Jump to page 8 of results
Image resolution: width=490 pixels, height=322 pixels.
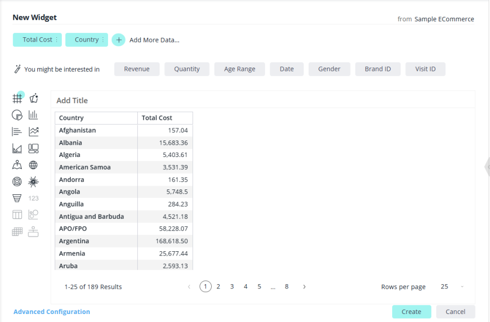pos(286,287)
